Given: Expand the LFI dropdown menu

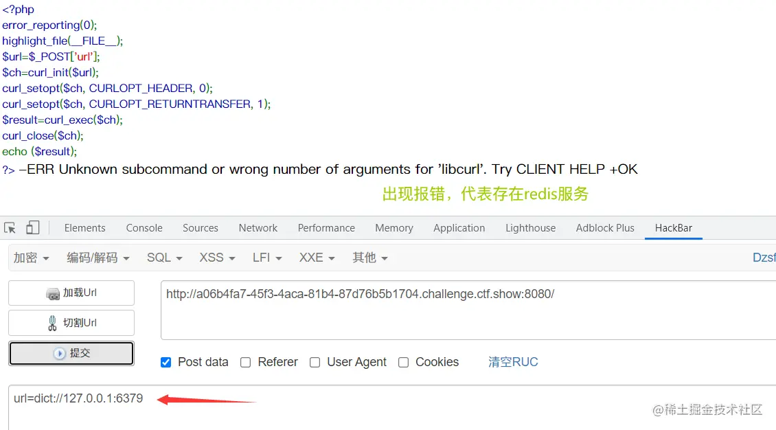Looking at the screenshot, I should (267, 258).
